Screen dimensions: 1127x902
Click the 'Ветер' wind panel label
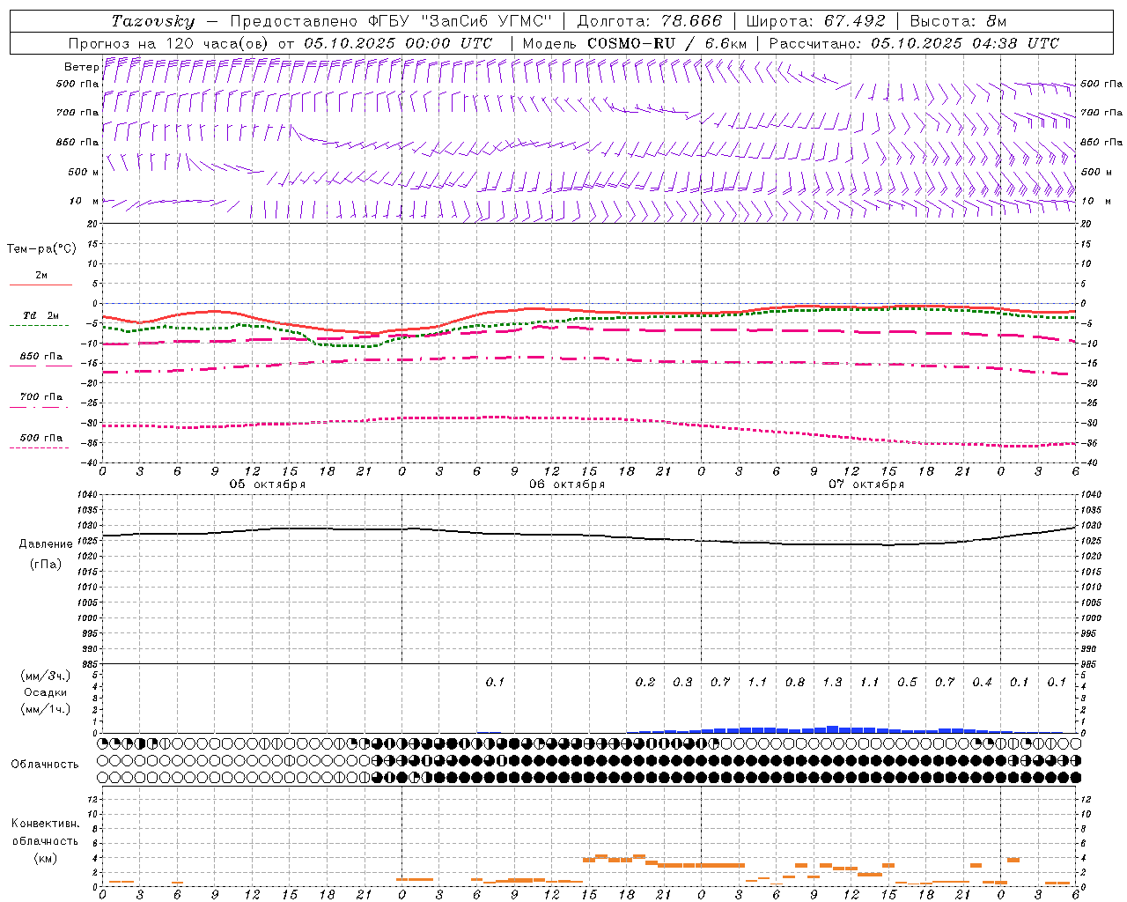coord(81,67)
